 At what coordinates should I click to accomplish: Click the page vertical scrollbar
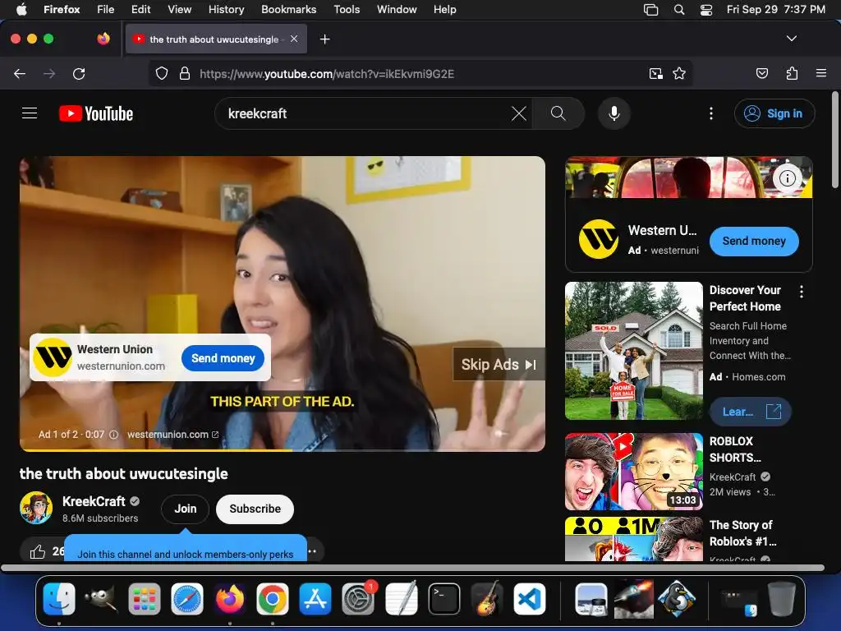click(x=834, y=140)
